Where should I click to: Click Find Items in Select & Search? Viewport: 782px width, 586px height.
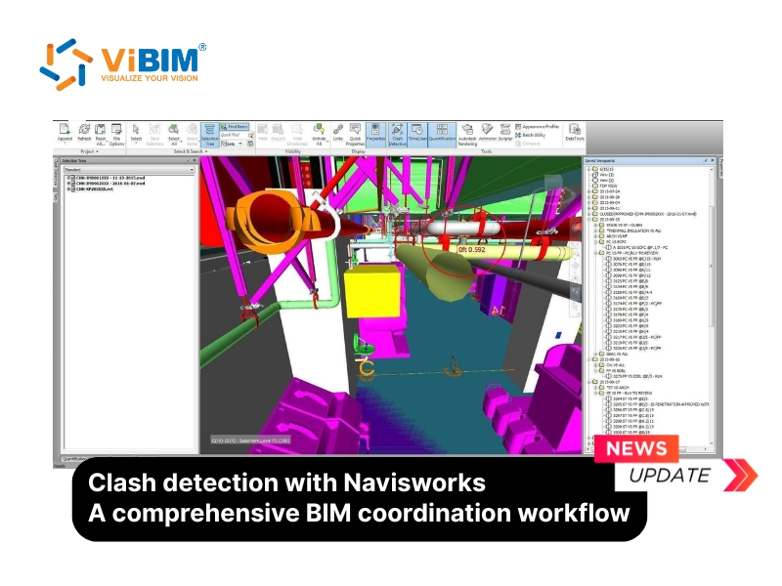point(234,126)
